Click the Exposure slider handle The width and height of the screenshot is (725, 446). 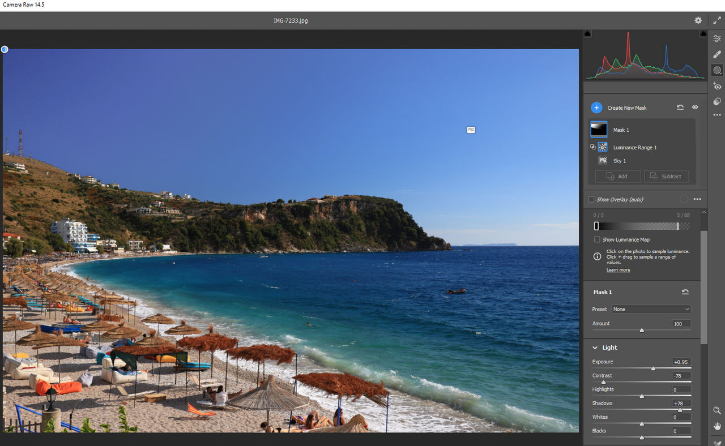pos(653,368)
